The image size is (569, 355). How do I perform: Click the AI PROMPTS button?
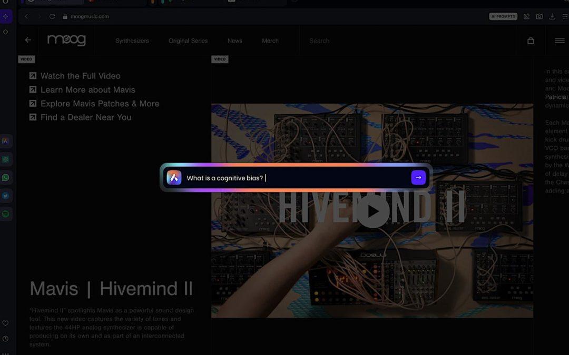pos(503,16)
